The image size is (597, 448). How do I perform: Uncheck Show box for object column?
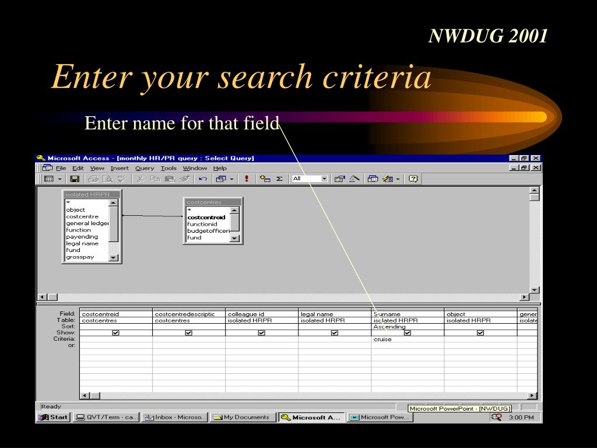point(480,333)
